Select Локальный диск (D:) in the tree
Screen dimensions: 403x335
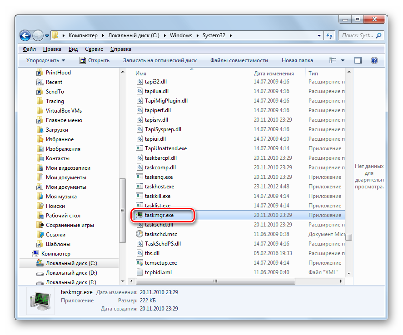click(x=71, y=273)
